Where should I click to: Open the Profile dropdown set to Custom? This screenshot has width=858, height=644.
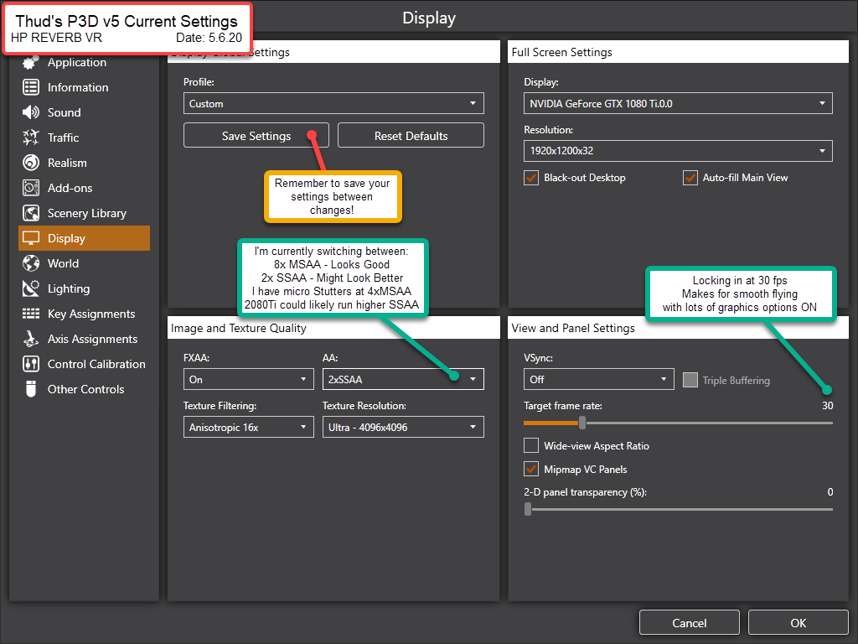[333, 104]
